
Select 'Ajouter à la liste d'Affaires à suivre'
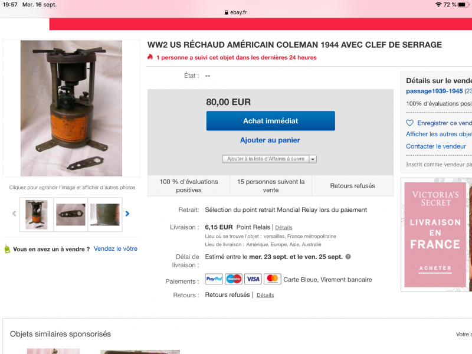[266, 159]
